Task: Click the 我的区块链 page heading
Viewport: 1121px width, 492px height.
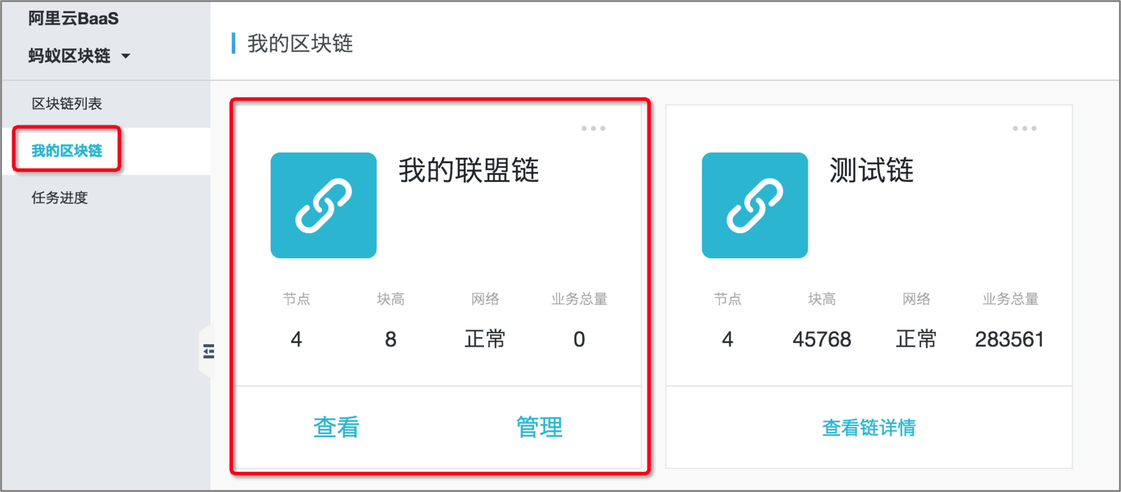Action: (300, 43)
